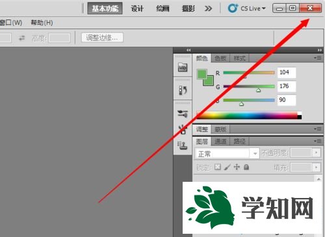Click the B value field showing 90
Image resolution: width=325 pixels, height=237 pixels.
point(287,100)
